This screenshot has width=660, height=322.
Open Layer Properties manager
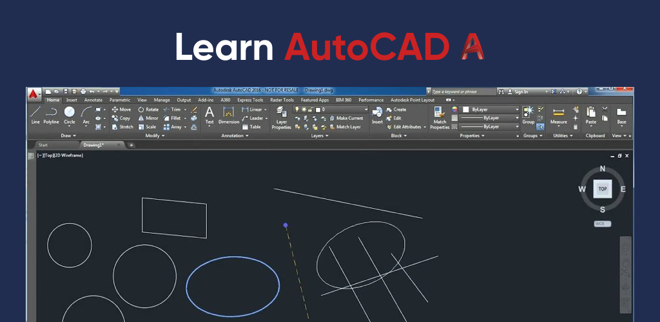tap(281, 117)
